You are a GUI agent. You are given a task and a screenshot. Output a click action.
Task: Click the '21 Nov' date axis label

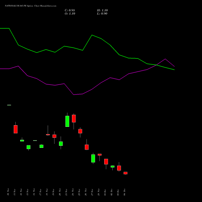66,192
